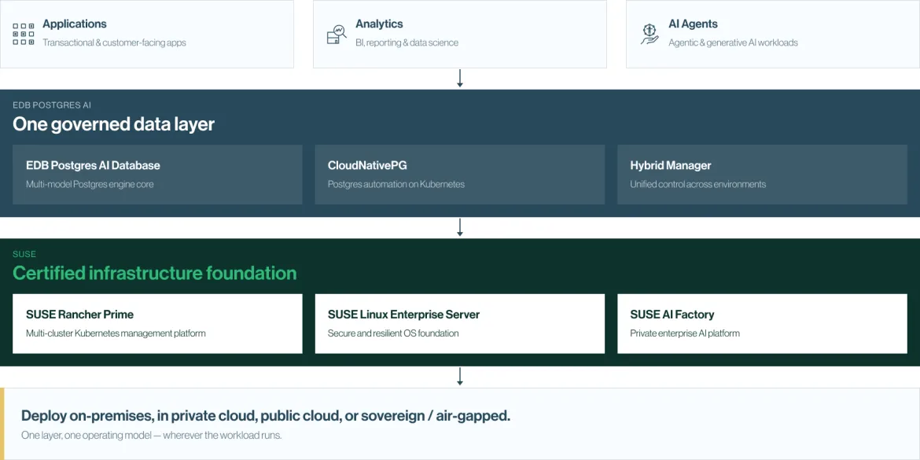Click 'Secure and resilient OS foundation' text
Viewport: 920px width, 460px height.
point(393,333)
